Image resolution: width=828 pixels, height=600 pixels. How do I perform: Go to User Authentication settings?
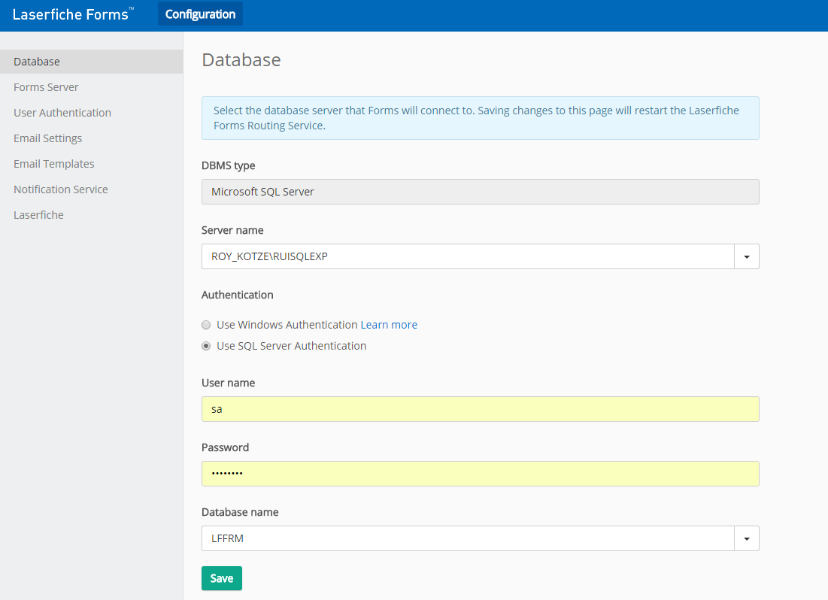pyautogui.click(x=62, y=113)
